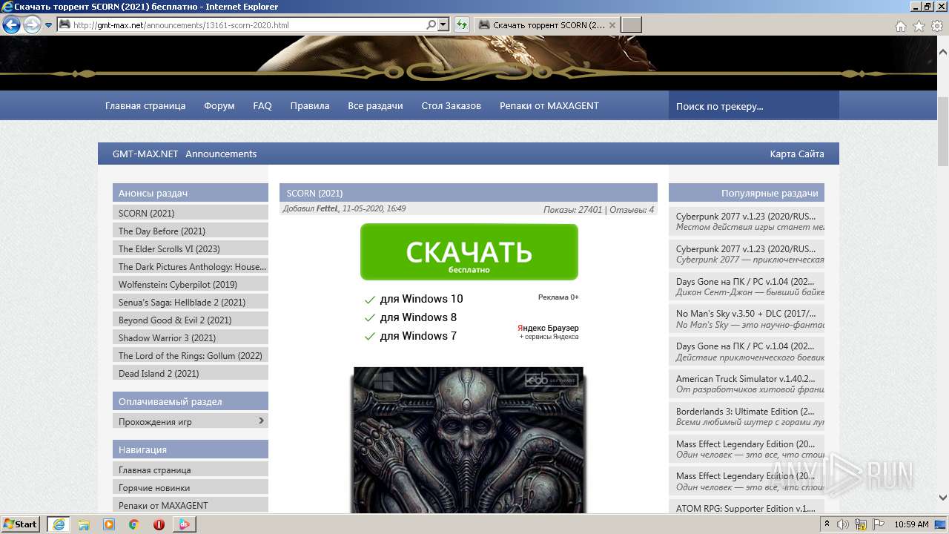Screen dimensions: 949x534
Task: Open Wolfenstein: Cyberpilot (2019) announcement
Action: pyautogui.click(x=191, y=284)
